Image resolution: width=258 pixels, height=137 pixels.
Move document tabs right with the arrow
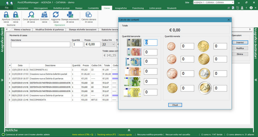[x=250, y=29]
